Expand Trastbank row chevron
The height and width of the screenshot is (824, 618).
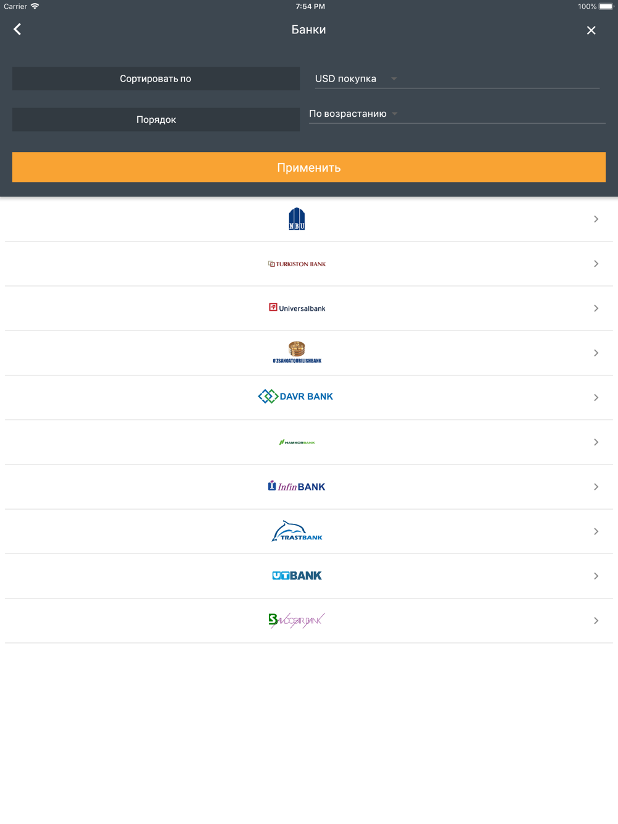[x=596, y=531]
